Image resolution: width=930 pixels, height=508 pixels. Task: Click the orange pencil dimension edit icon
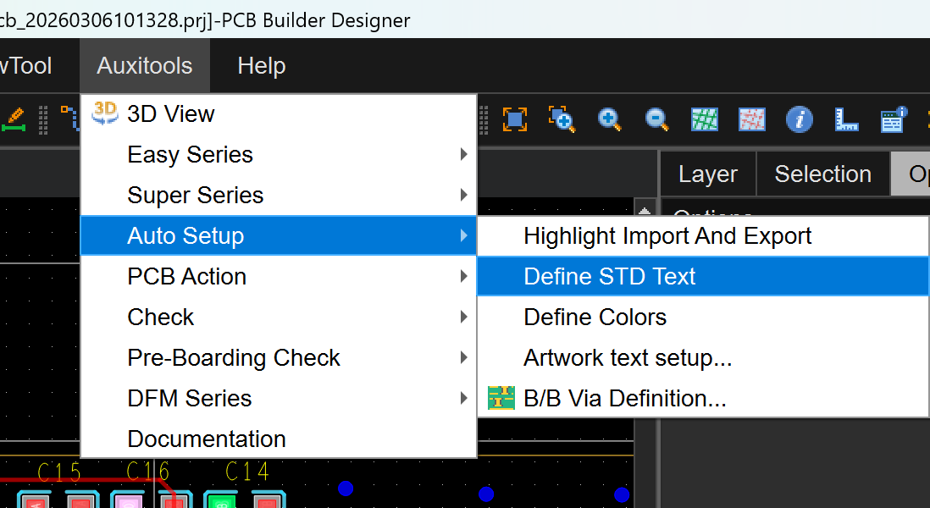[14, 119]
